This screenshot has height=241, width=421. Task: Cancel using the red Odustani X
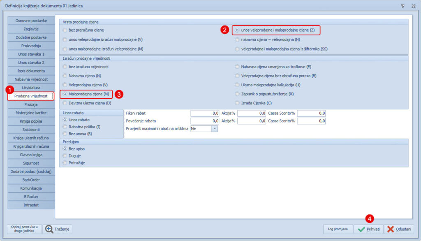(x=399, y=229)
